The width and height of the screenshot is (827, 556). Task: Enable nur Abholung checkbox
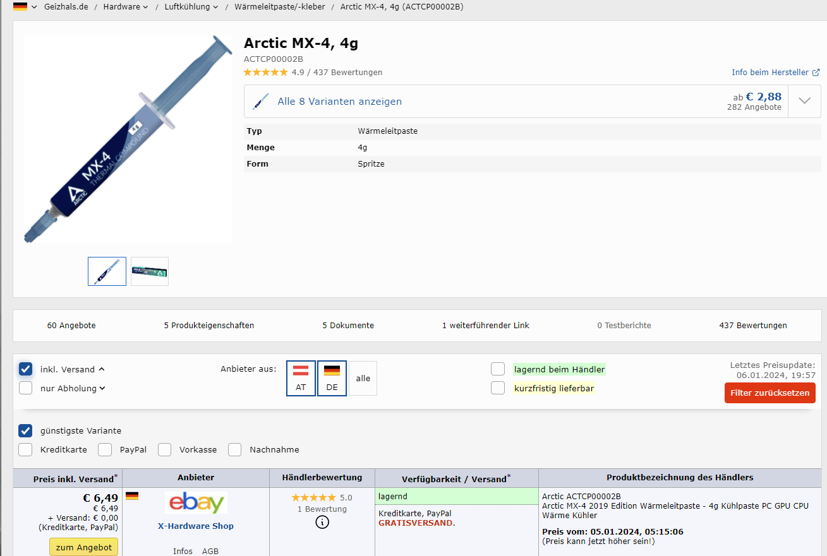coord(25,388)
